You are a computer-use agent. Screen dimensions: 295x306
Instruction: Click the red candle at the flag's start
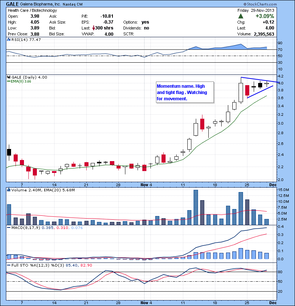247,90
